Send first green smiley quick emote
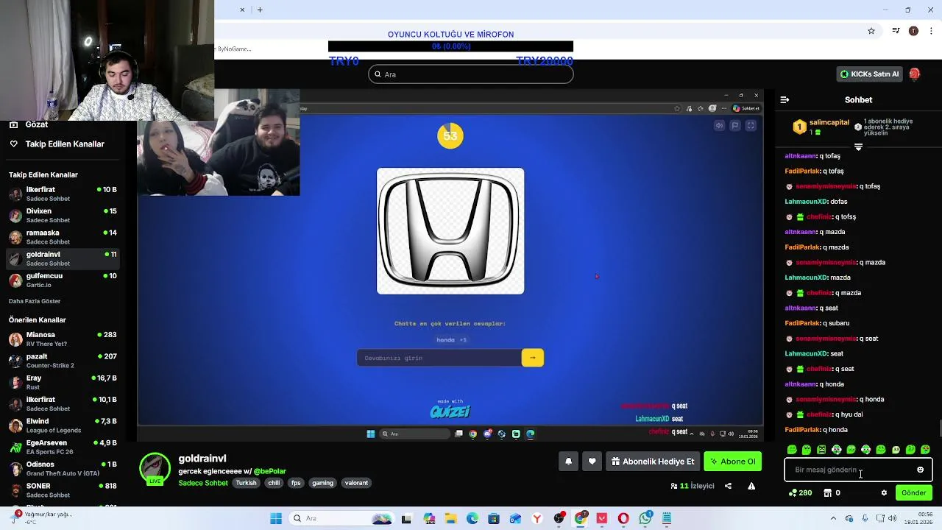The image size is (942, 530). [x=792, y=450]
